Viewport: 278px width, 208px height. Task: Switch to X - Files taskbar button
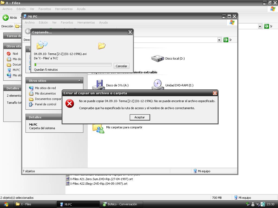tap(35, 204)
